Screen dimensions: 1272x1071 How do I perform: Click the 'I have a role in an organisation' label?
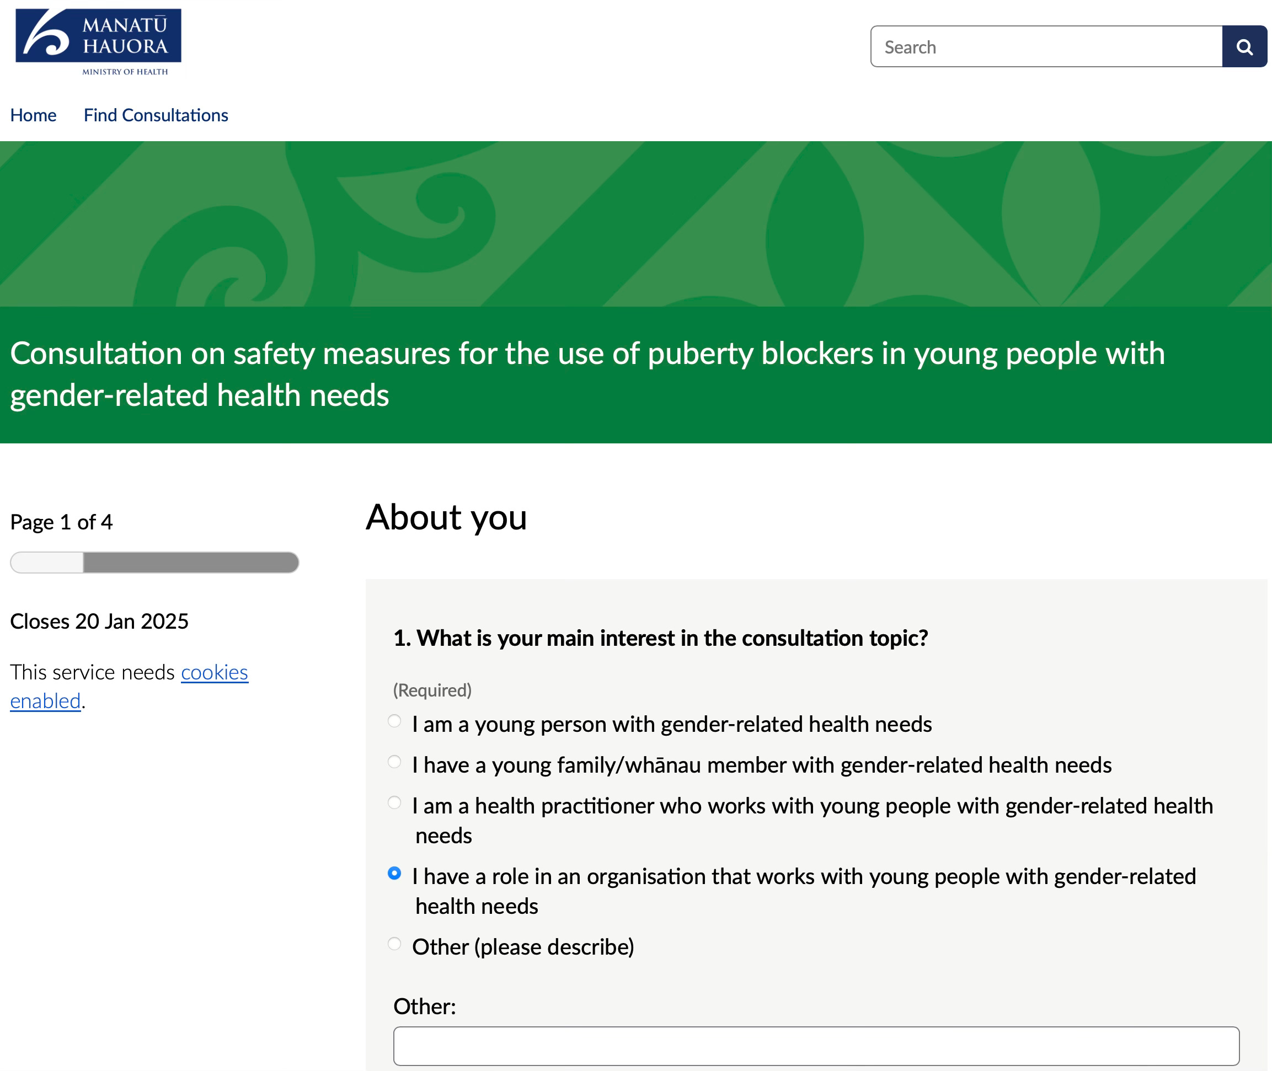[804, 891]
